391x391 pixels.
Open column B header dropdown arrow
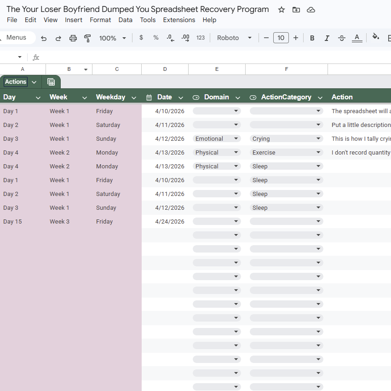click(x=86, y=69)
